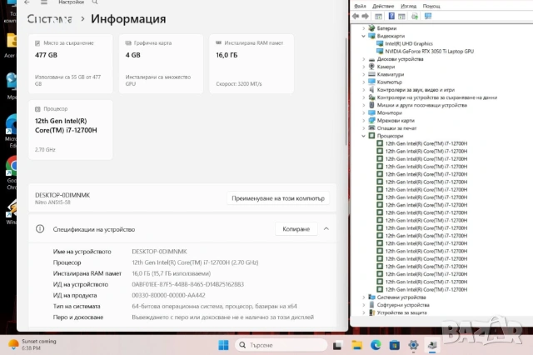
Task: Click the back arrow in Settings header
Action: point(27,2)
